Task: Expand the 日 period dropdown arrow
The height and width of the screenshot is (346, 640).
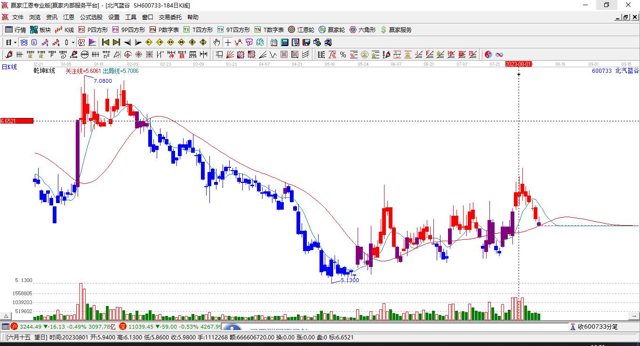Action: coord(15,42)
